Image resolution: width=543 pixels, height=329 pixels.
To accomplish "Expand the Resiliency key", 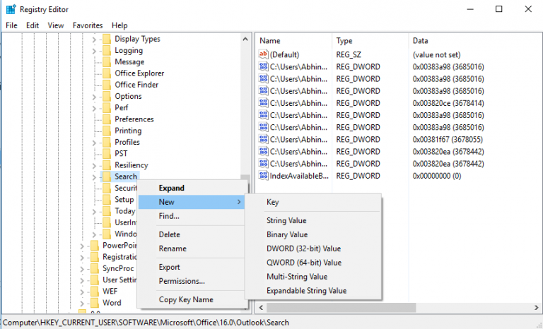I will pyautogui.click(x=94, y=165).
